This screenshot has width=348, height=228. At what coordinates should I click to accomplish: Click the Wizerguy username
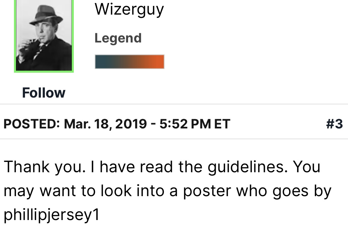click(129, 9)
